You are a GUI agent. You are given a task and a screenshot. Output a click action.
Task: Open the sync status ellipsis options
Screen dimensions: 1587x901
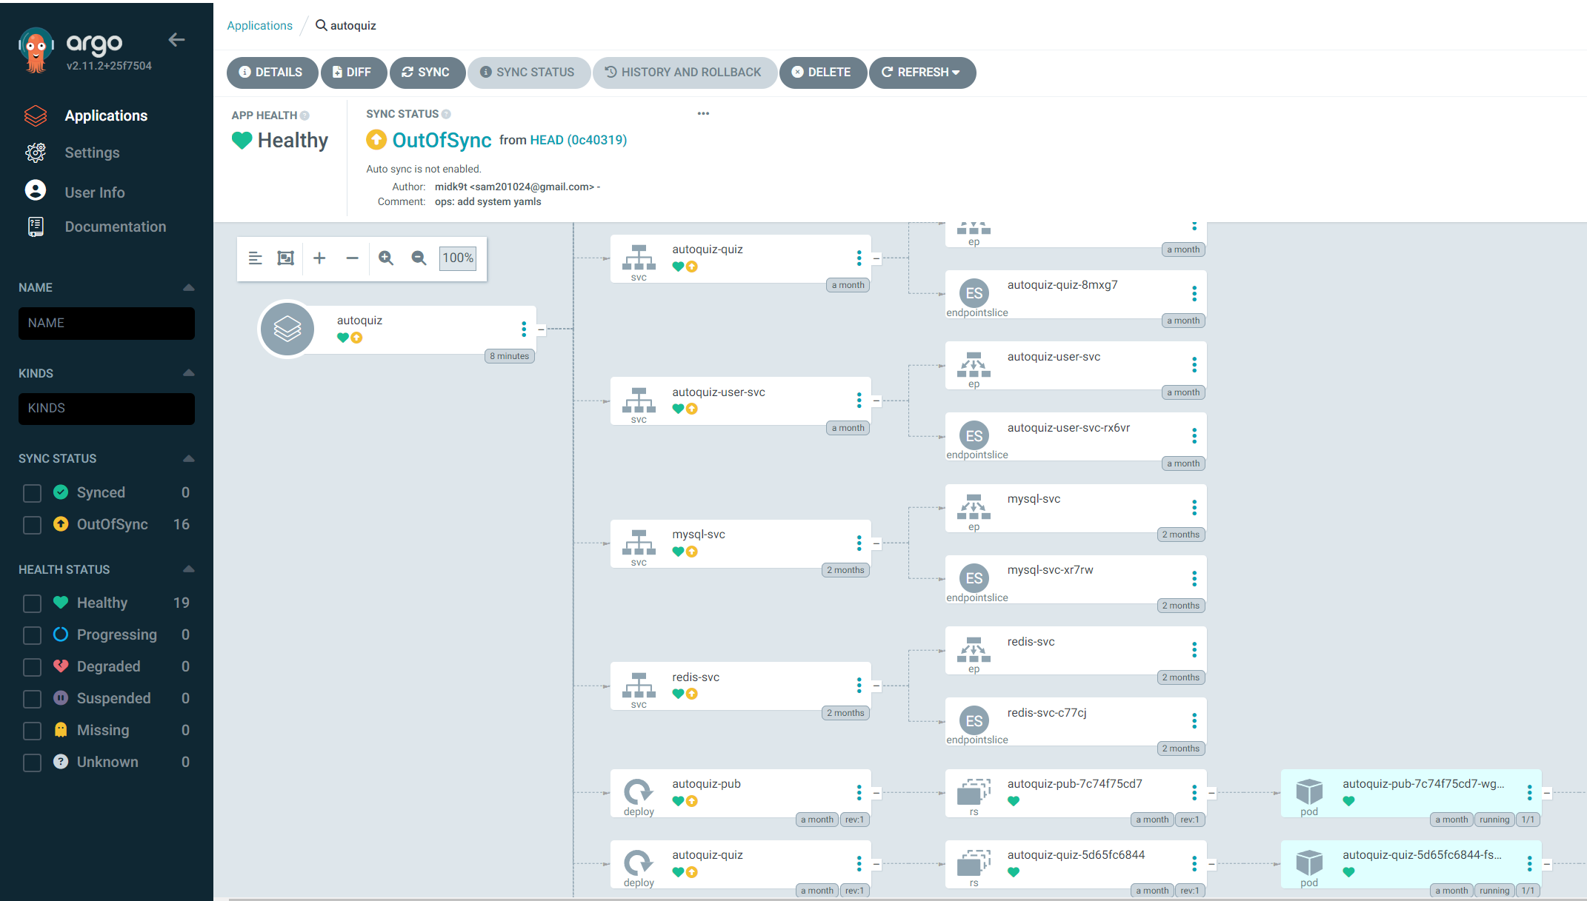coord(703,113)
